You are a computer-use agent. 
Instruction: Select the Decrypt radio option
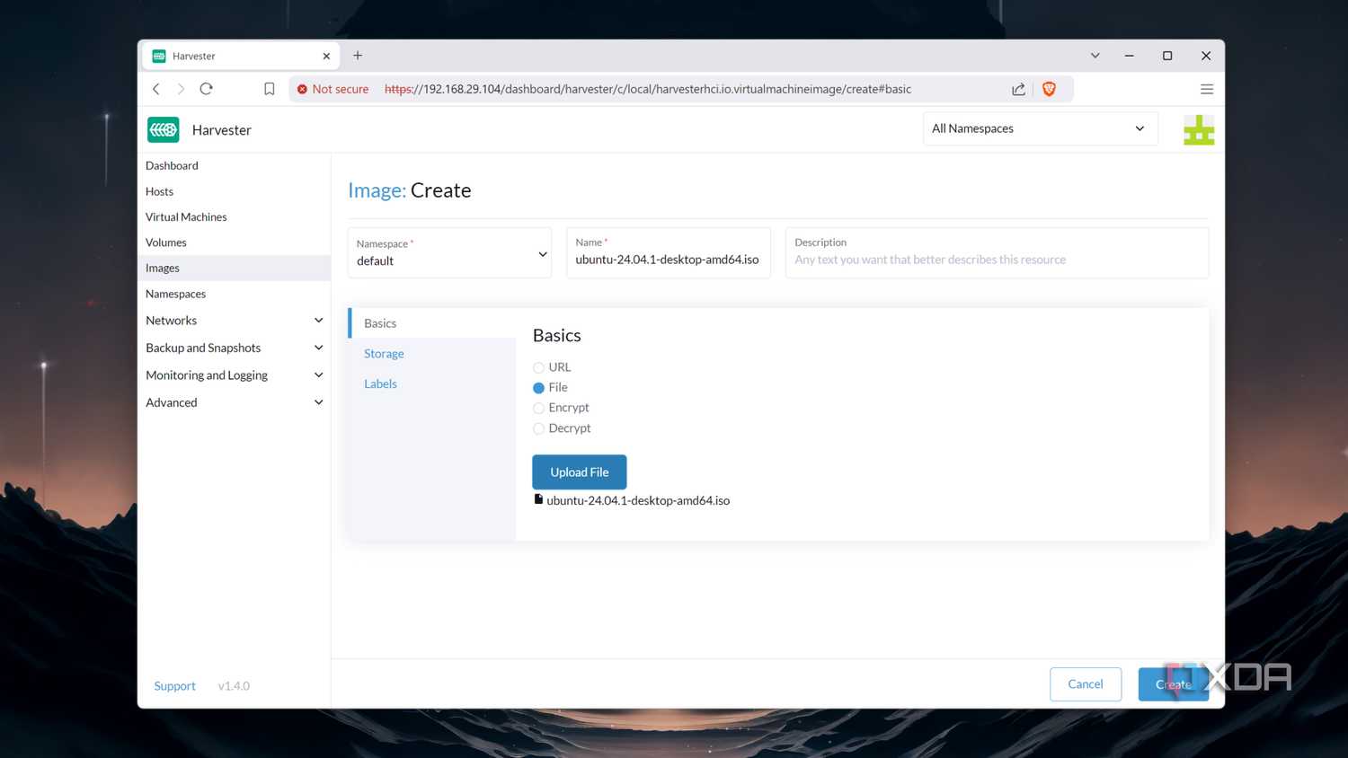pyautogui.click(x=538, y=428)
